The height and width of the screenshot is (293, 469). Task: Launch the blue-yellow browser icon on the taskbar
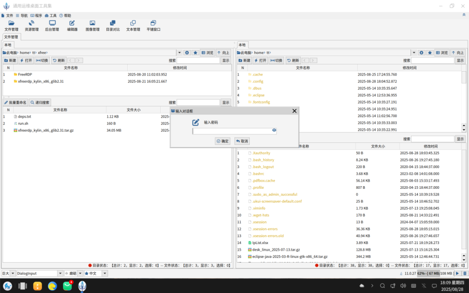[53, 286]
